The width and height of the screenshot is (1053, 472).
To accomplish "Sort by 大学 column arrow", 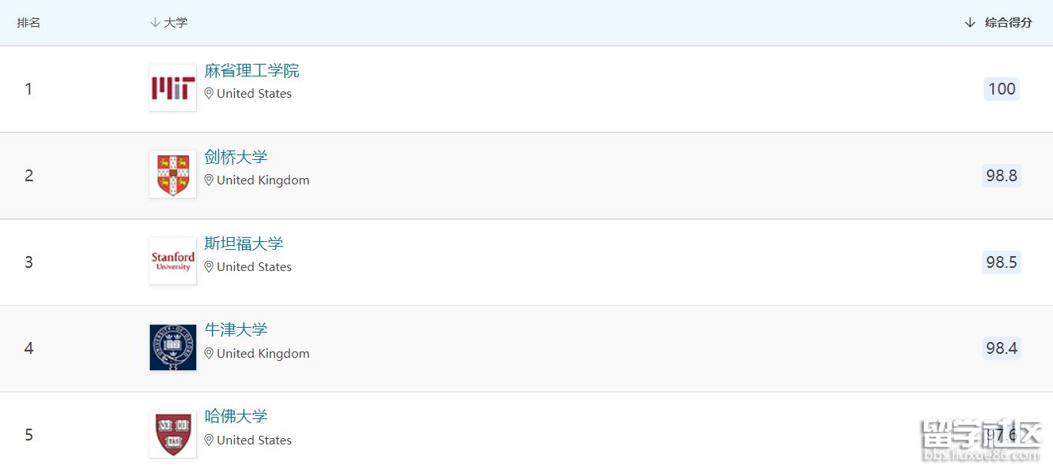I will click(155, 23).
